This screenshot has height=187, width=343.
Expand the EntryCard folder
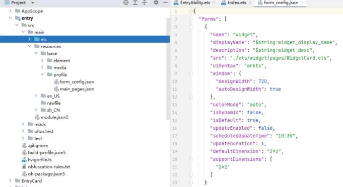click(x=10, y=180)
